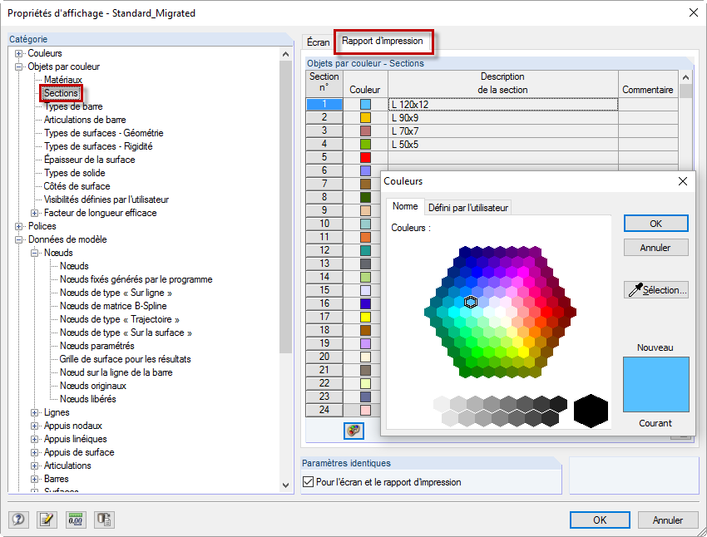Click Annuler in the Couleurs dialog
Image resolution: width=707 pixels, height=537 pixels.
click(656, 248)
